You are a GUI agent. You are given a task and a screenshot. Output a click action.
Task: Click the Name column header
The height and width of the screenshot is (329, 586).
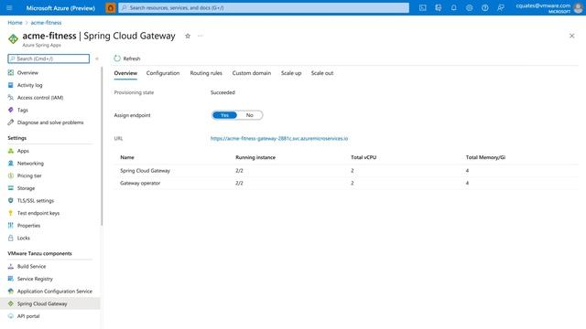click(x=127, y=157)
